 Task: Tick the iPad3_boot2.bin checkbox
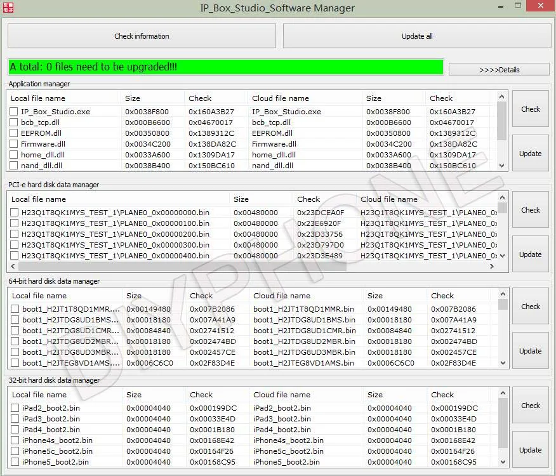(15, 418)
